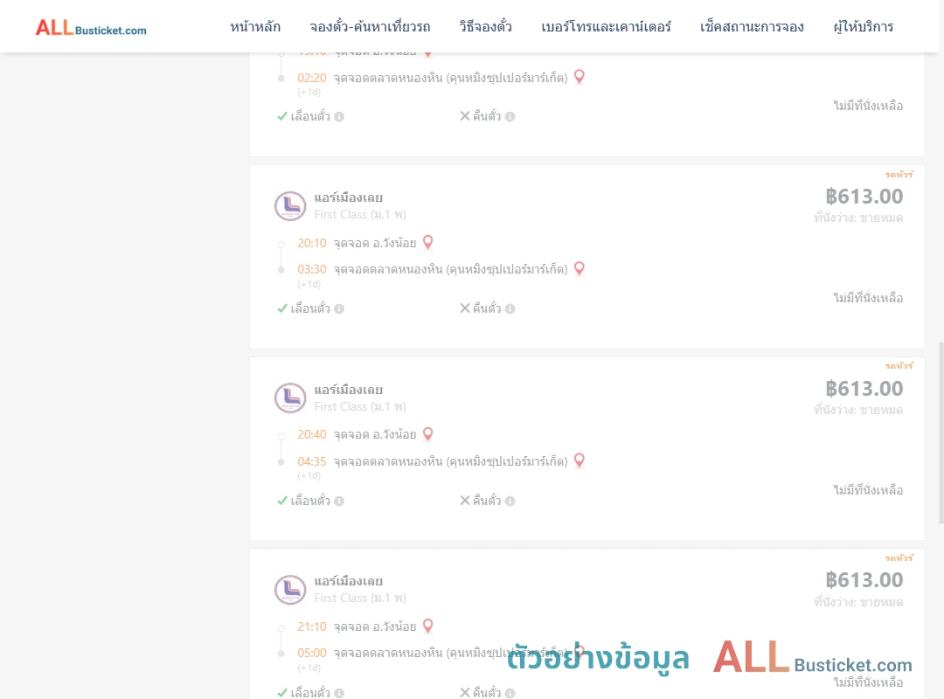944x699 pixels.
Task: Open ผู้ให้บริการ navigation link
Action: point(863,27)
